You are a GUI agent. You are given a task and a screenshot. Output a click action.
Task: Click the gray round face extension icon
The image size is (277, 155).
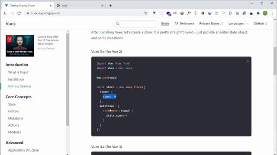(182, 13)
